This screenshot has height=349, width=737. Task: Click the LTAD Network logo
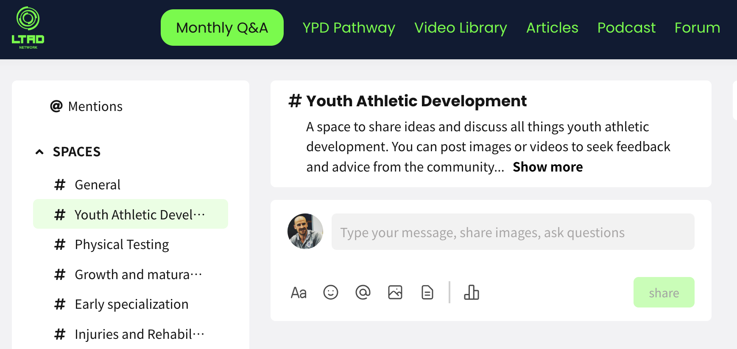coord(28,27)
